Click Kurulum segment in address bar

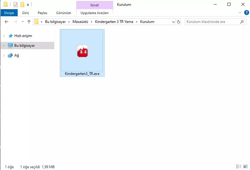(147, 22)
